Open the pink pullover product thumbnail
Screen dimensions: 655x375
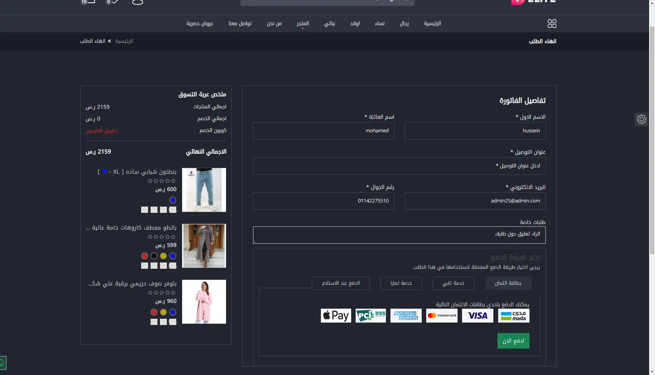(x=204, y=302)
